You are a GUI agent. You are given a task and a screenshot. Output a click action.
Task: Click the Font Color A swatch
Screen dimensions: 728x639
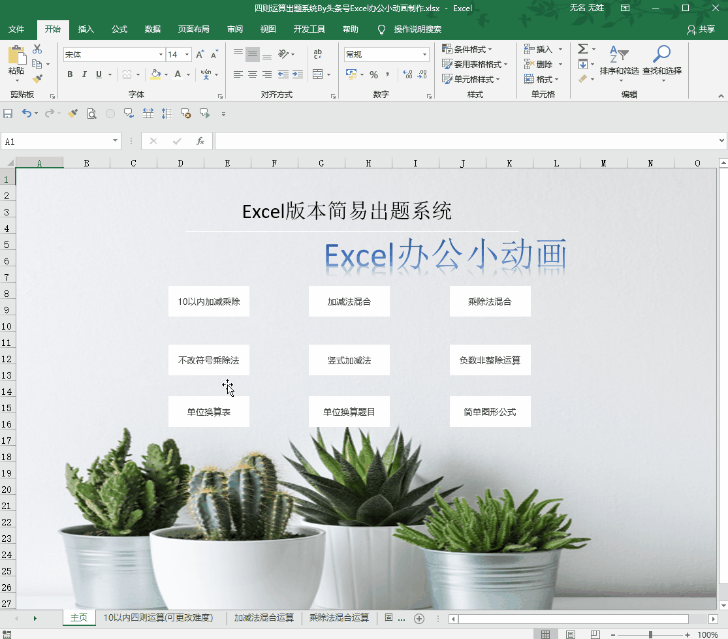178,74
